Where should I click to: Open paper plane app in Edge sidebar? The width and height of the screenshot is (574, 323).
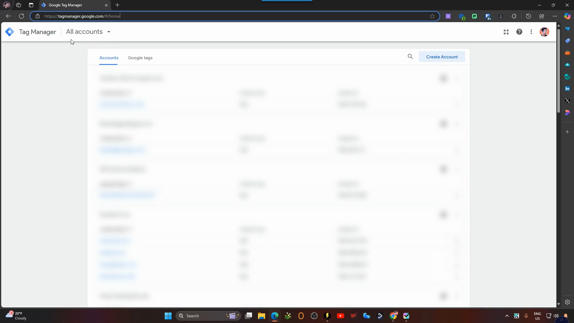point(567,29)
